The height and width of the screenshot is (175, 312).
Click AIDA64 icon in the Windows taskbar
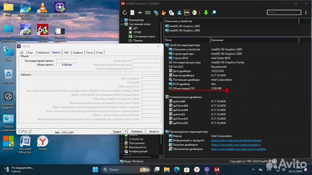[x=216, y=169]
